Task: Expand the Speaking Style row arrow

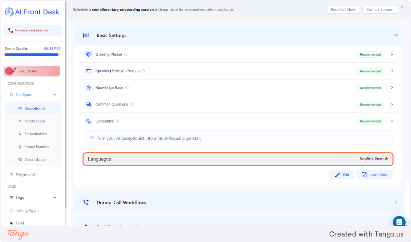Action: pos(392,71)
